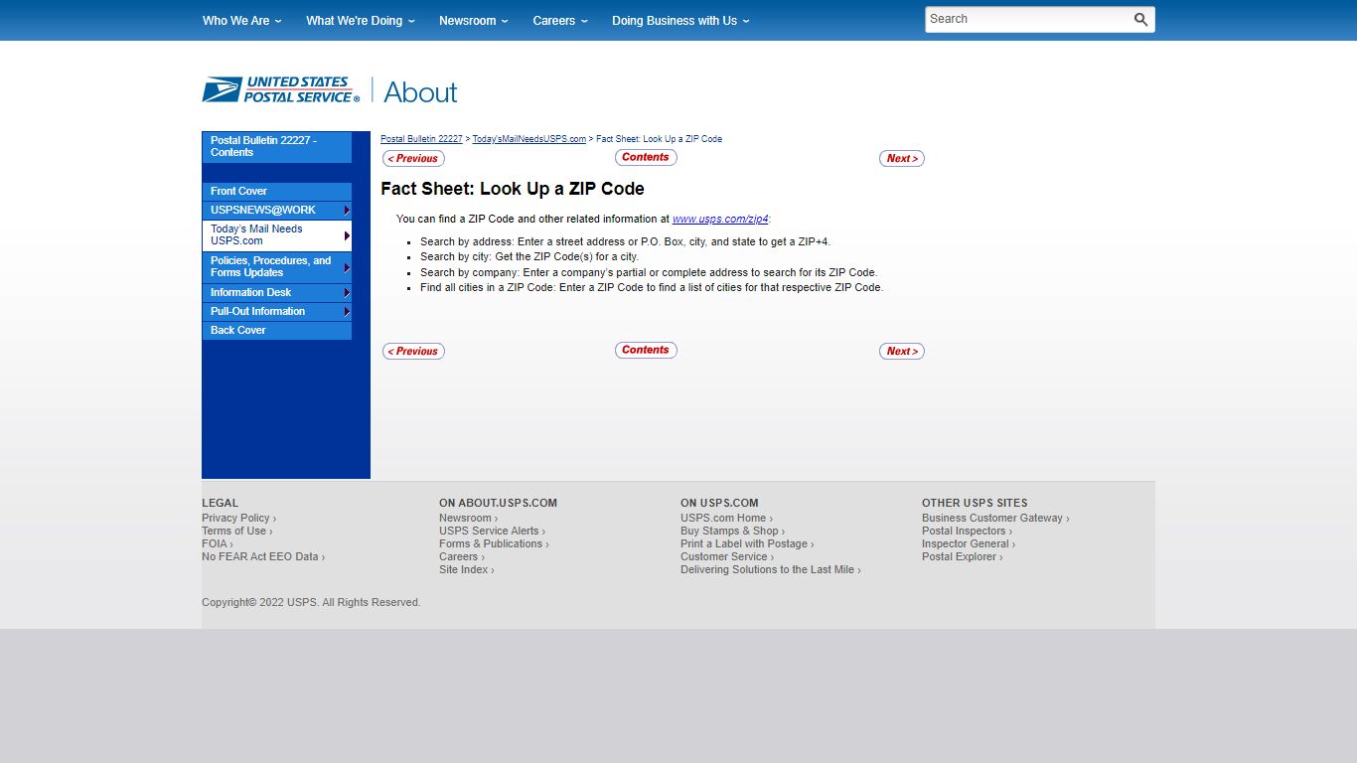Open Print a Label with Postage link
The width and height of the screenshot is (1357, 763).
coord(747,544)
